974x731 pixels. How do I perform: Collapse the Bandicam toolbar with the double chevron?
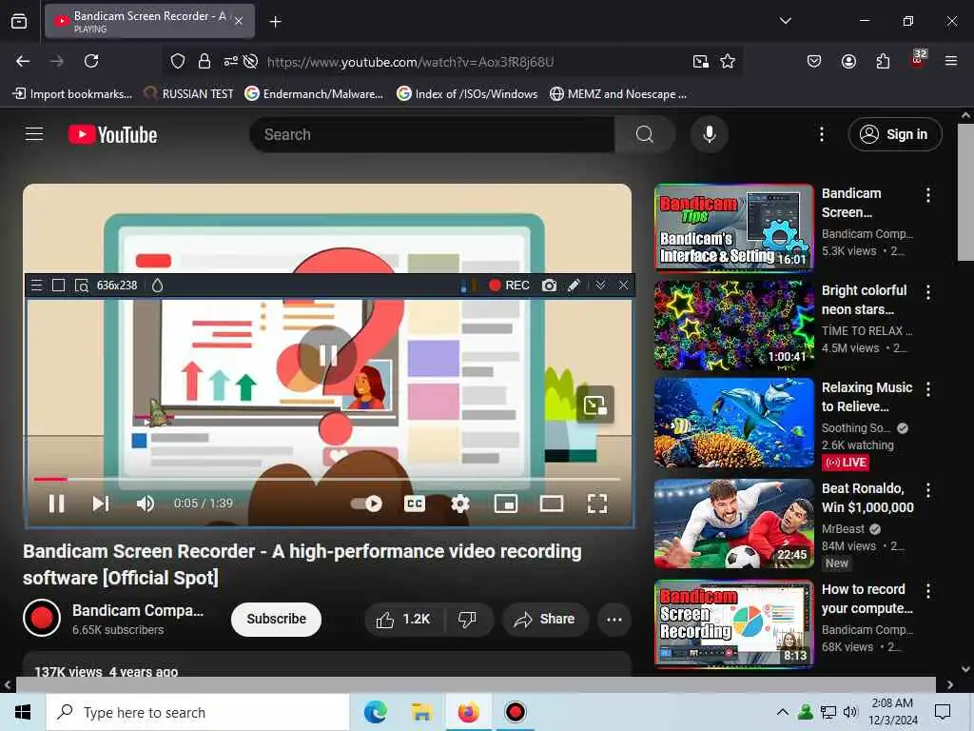point(601,286)
